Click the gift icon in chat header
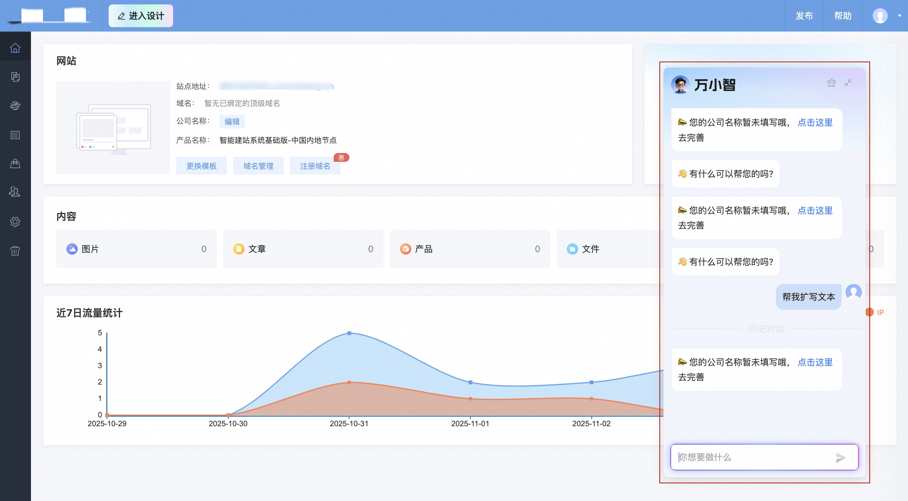908x501 pixels. 831,83
